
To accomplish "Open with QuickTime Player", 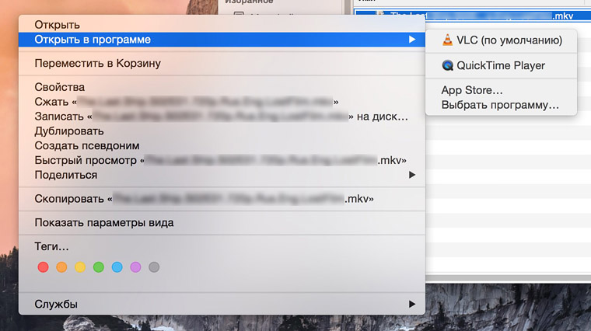I will point(501,65).
